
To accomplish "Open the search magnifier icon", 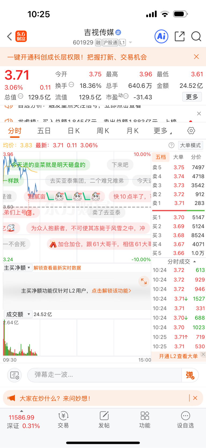I will coord(196,36).
